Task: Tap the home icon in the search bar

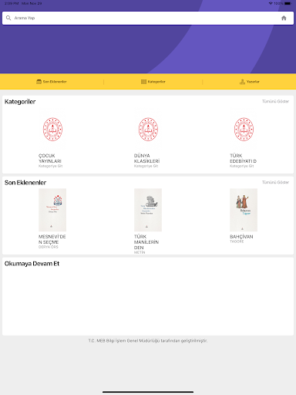Action: [284, 18]
